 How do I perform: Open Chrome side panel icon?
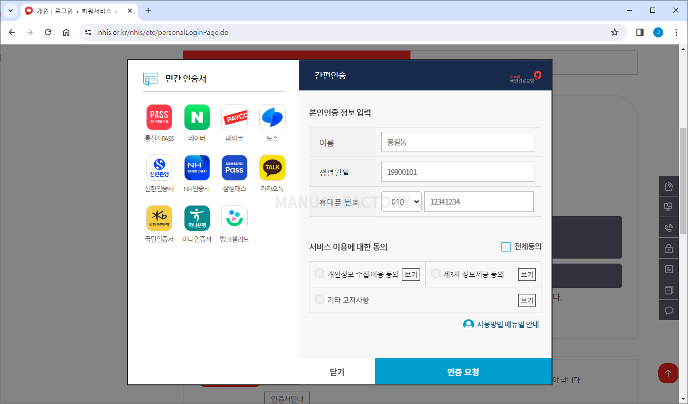[x=639, y=32]
